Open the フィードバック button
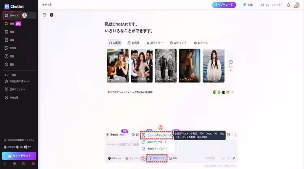304x169 pixels. pos(271,5)
